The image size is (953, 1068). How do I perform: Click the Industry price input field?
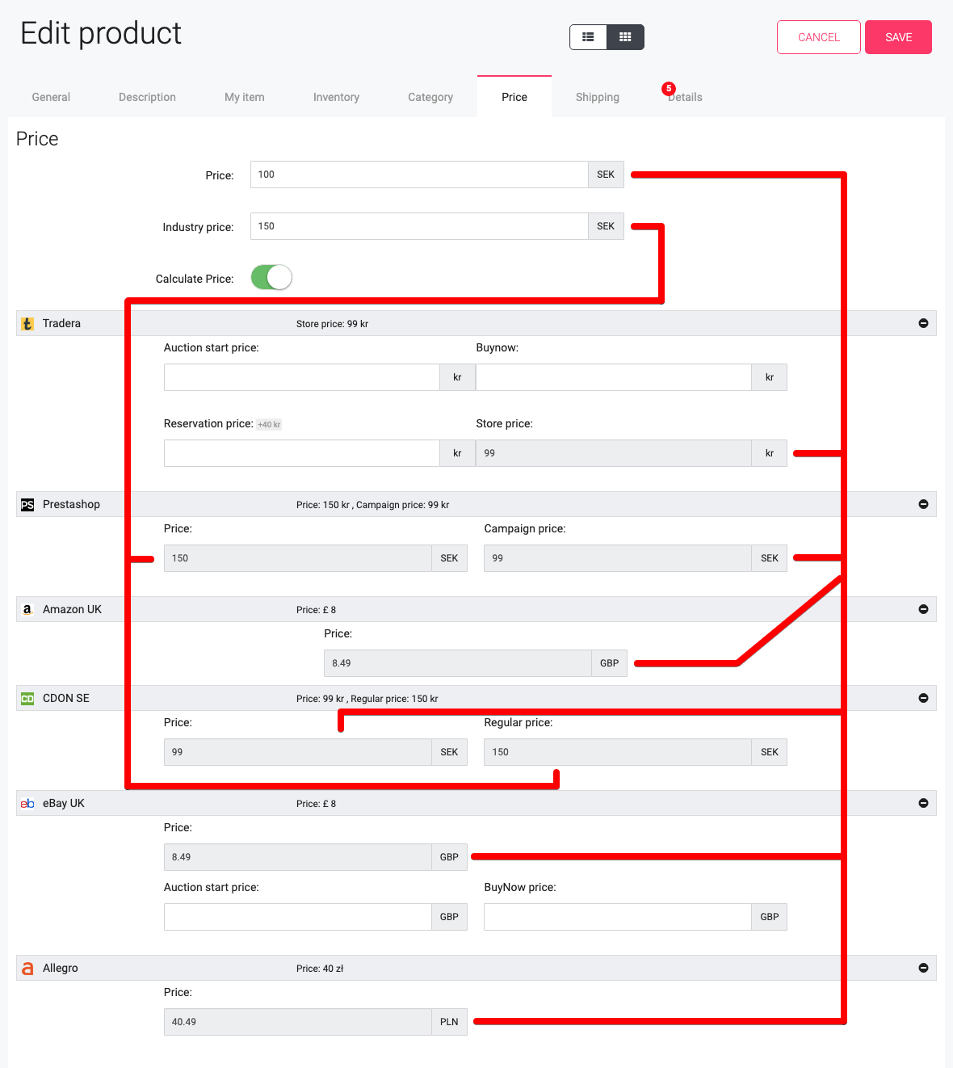419,226
